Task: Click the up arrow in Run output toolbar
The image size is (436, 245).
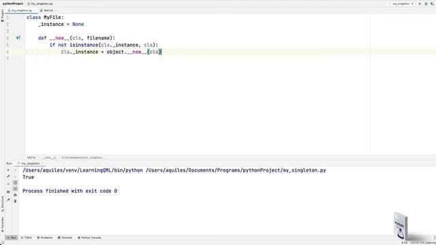Action: coord(15,170)
